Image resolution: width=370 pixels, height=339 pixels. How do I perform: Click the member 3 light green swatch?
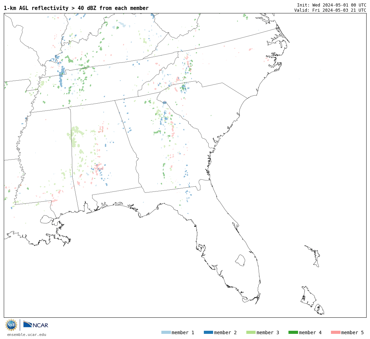point(251,332)
